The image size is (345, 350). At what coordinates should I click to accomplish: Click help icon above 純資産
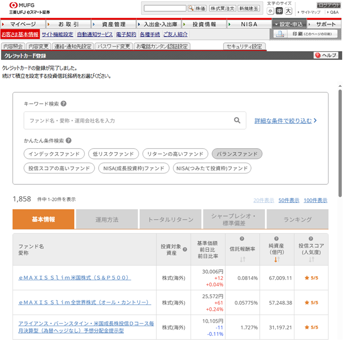[x=276, y=238]
